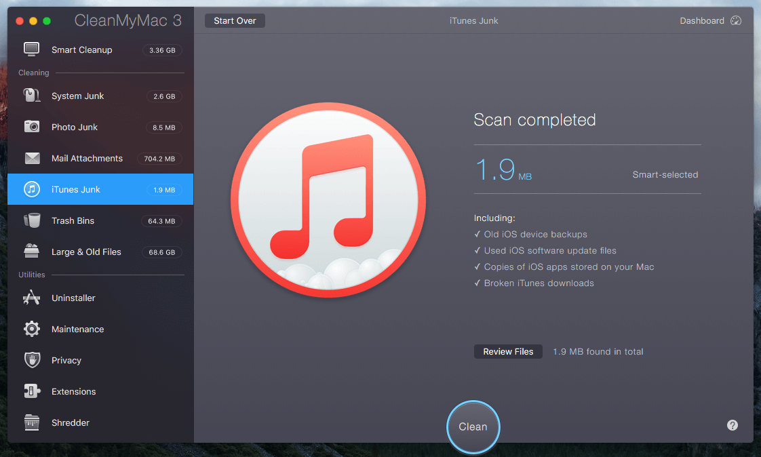Screen dimensions: 761x457
Task: Click the Utilities section header
Action: [32, 275]
